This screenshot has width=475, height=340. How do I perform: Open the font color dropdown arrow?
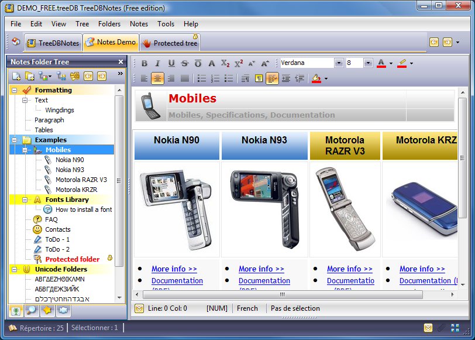pos(391,63)
